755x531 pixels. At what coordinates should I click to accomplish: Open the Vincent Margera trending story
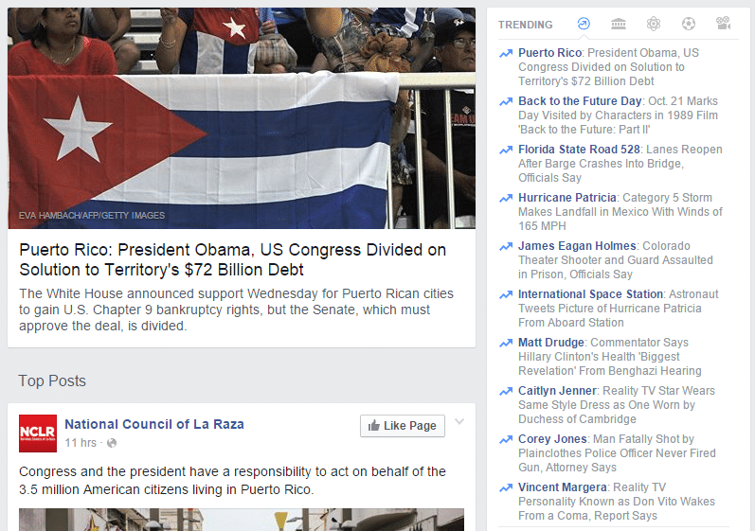click(563, 487)
